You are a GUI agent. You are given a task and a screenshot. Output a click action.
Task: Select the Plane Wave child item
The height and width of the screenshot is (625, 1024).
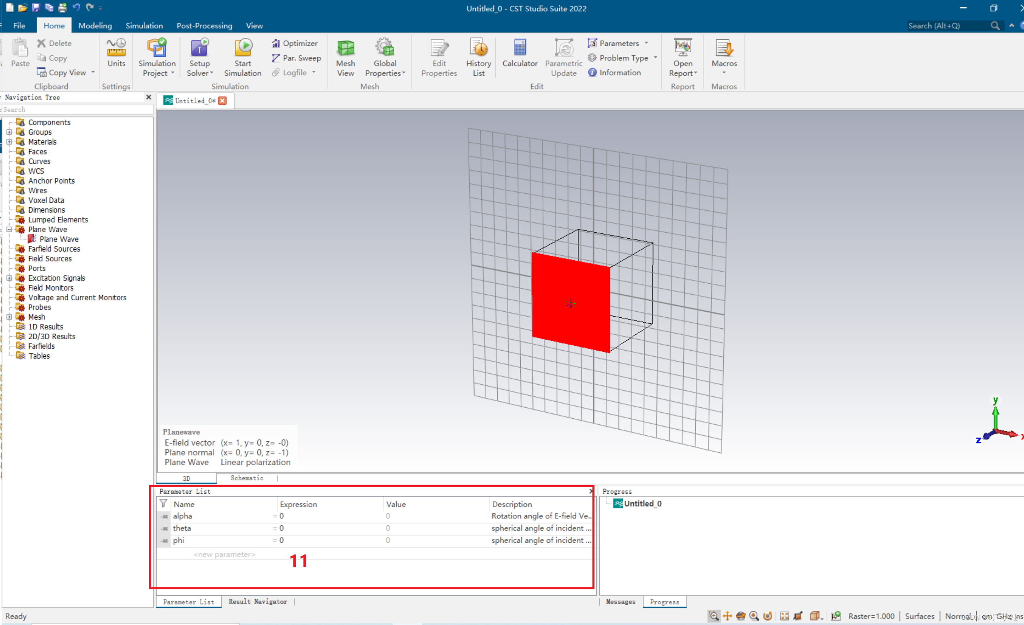(59, 239)
